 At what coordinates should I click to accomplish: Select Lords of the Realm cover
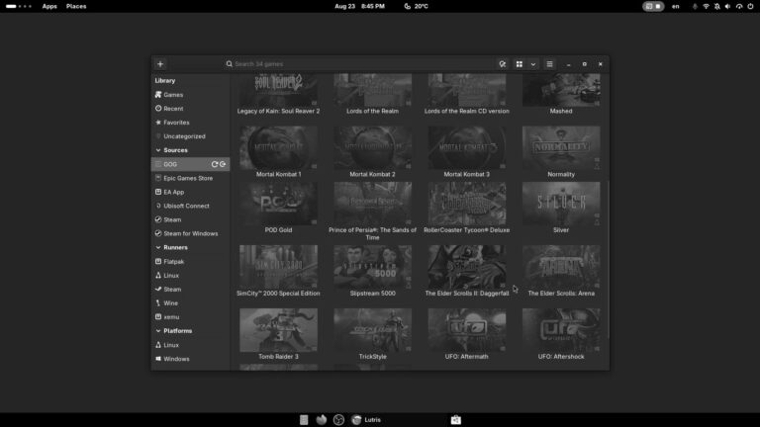pos(372,90)
